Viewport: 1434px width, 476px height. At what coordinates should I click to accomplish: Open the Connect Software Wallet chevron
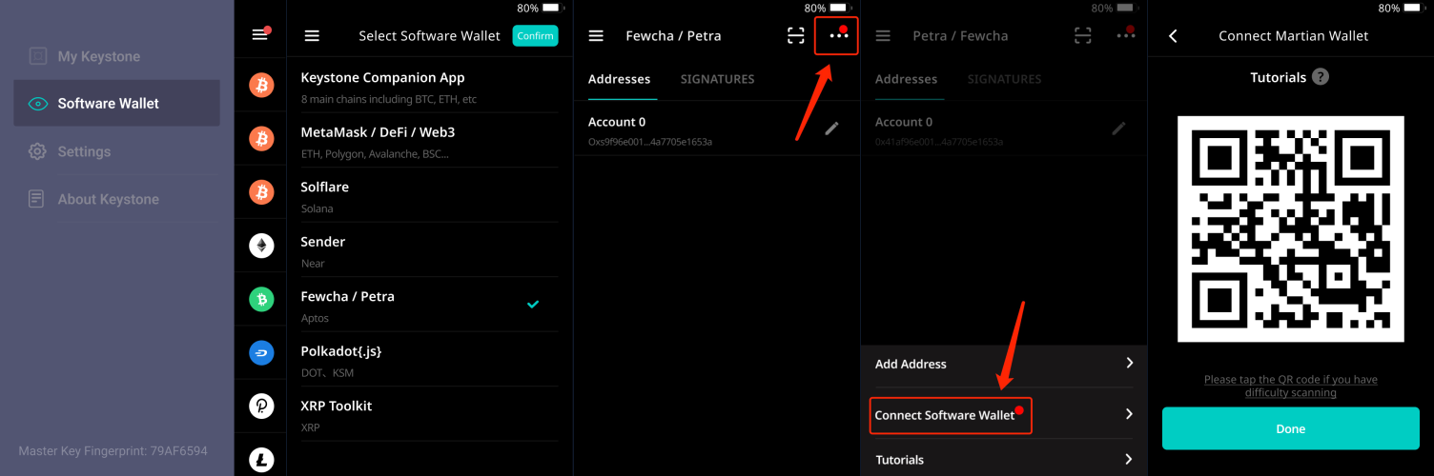pos(1129,415)
